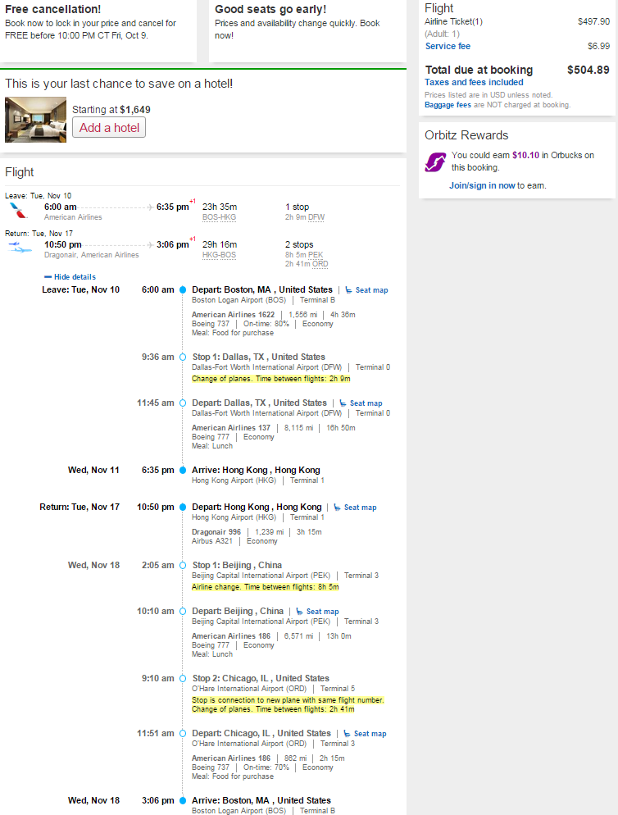Viewport: 618px width, 815px height.
Task: Click the $10.10 Orbucks amount
Action: [x=525, y=156]
